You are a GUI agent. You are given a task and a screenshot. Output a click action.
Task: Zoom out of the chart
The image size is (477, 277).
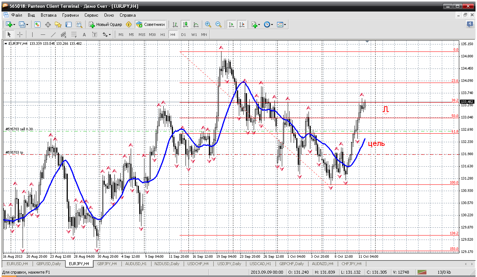(x=219, y=24)
